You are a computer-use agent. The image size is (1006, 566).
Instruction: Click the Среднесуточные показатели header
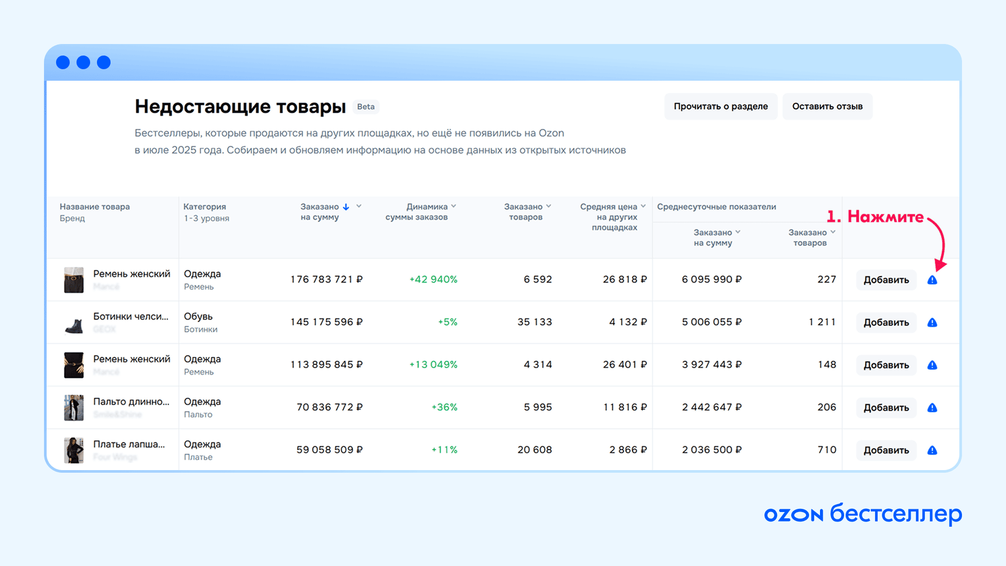717,206
